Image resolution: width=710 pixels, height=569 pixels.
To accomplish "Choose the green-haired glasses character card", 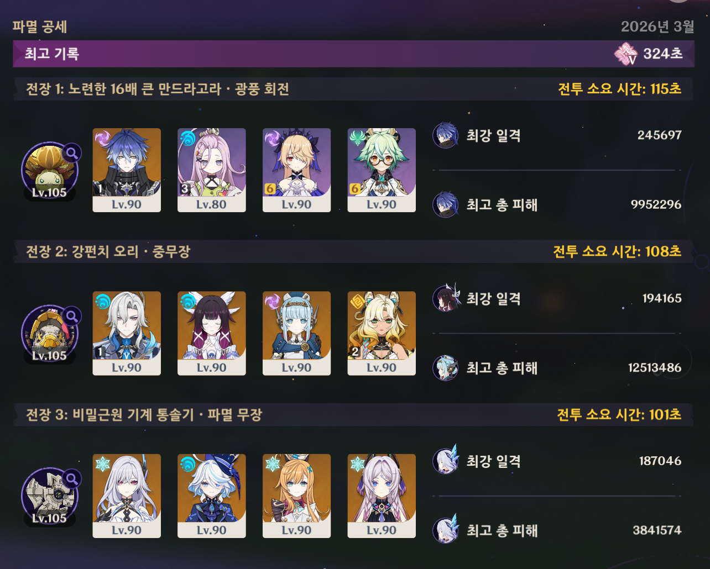I will tap(382, 170).
